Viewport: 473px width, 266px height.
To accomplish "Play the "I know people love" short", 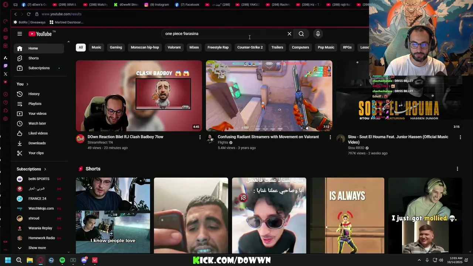I will click(x=113, y=216).
